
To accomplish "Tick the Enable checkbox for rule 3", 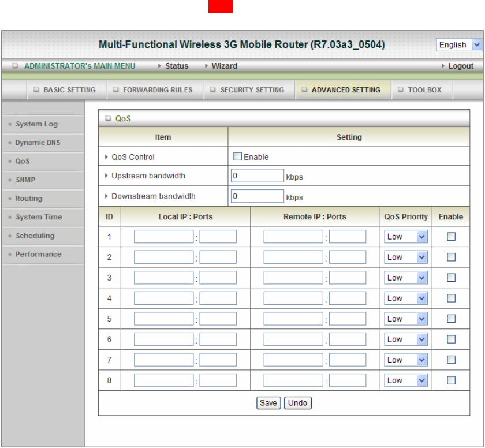I will (x=451, y=278).
